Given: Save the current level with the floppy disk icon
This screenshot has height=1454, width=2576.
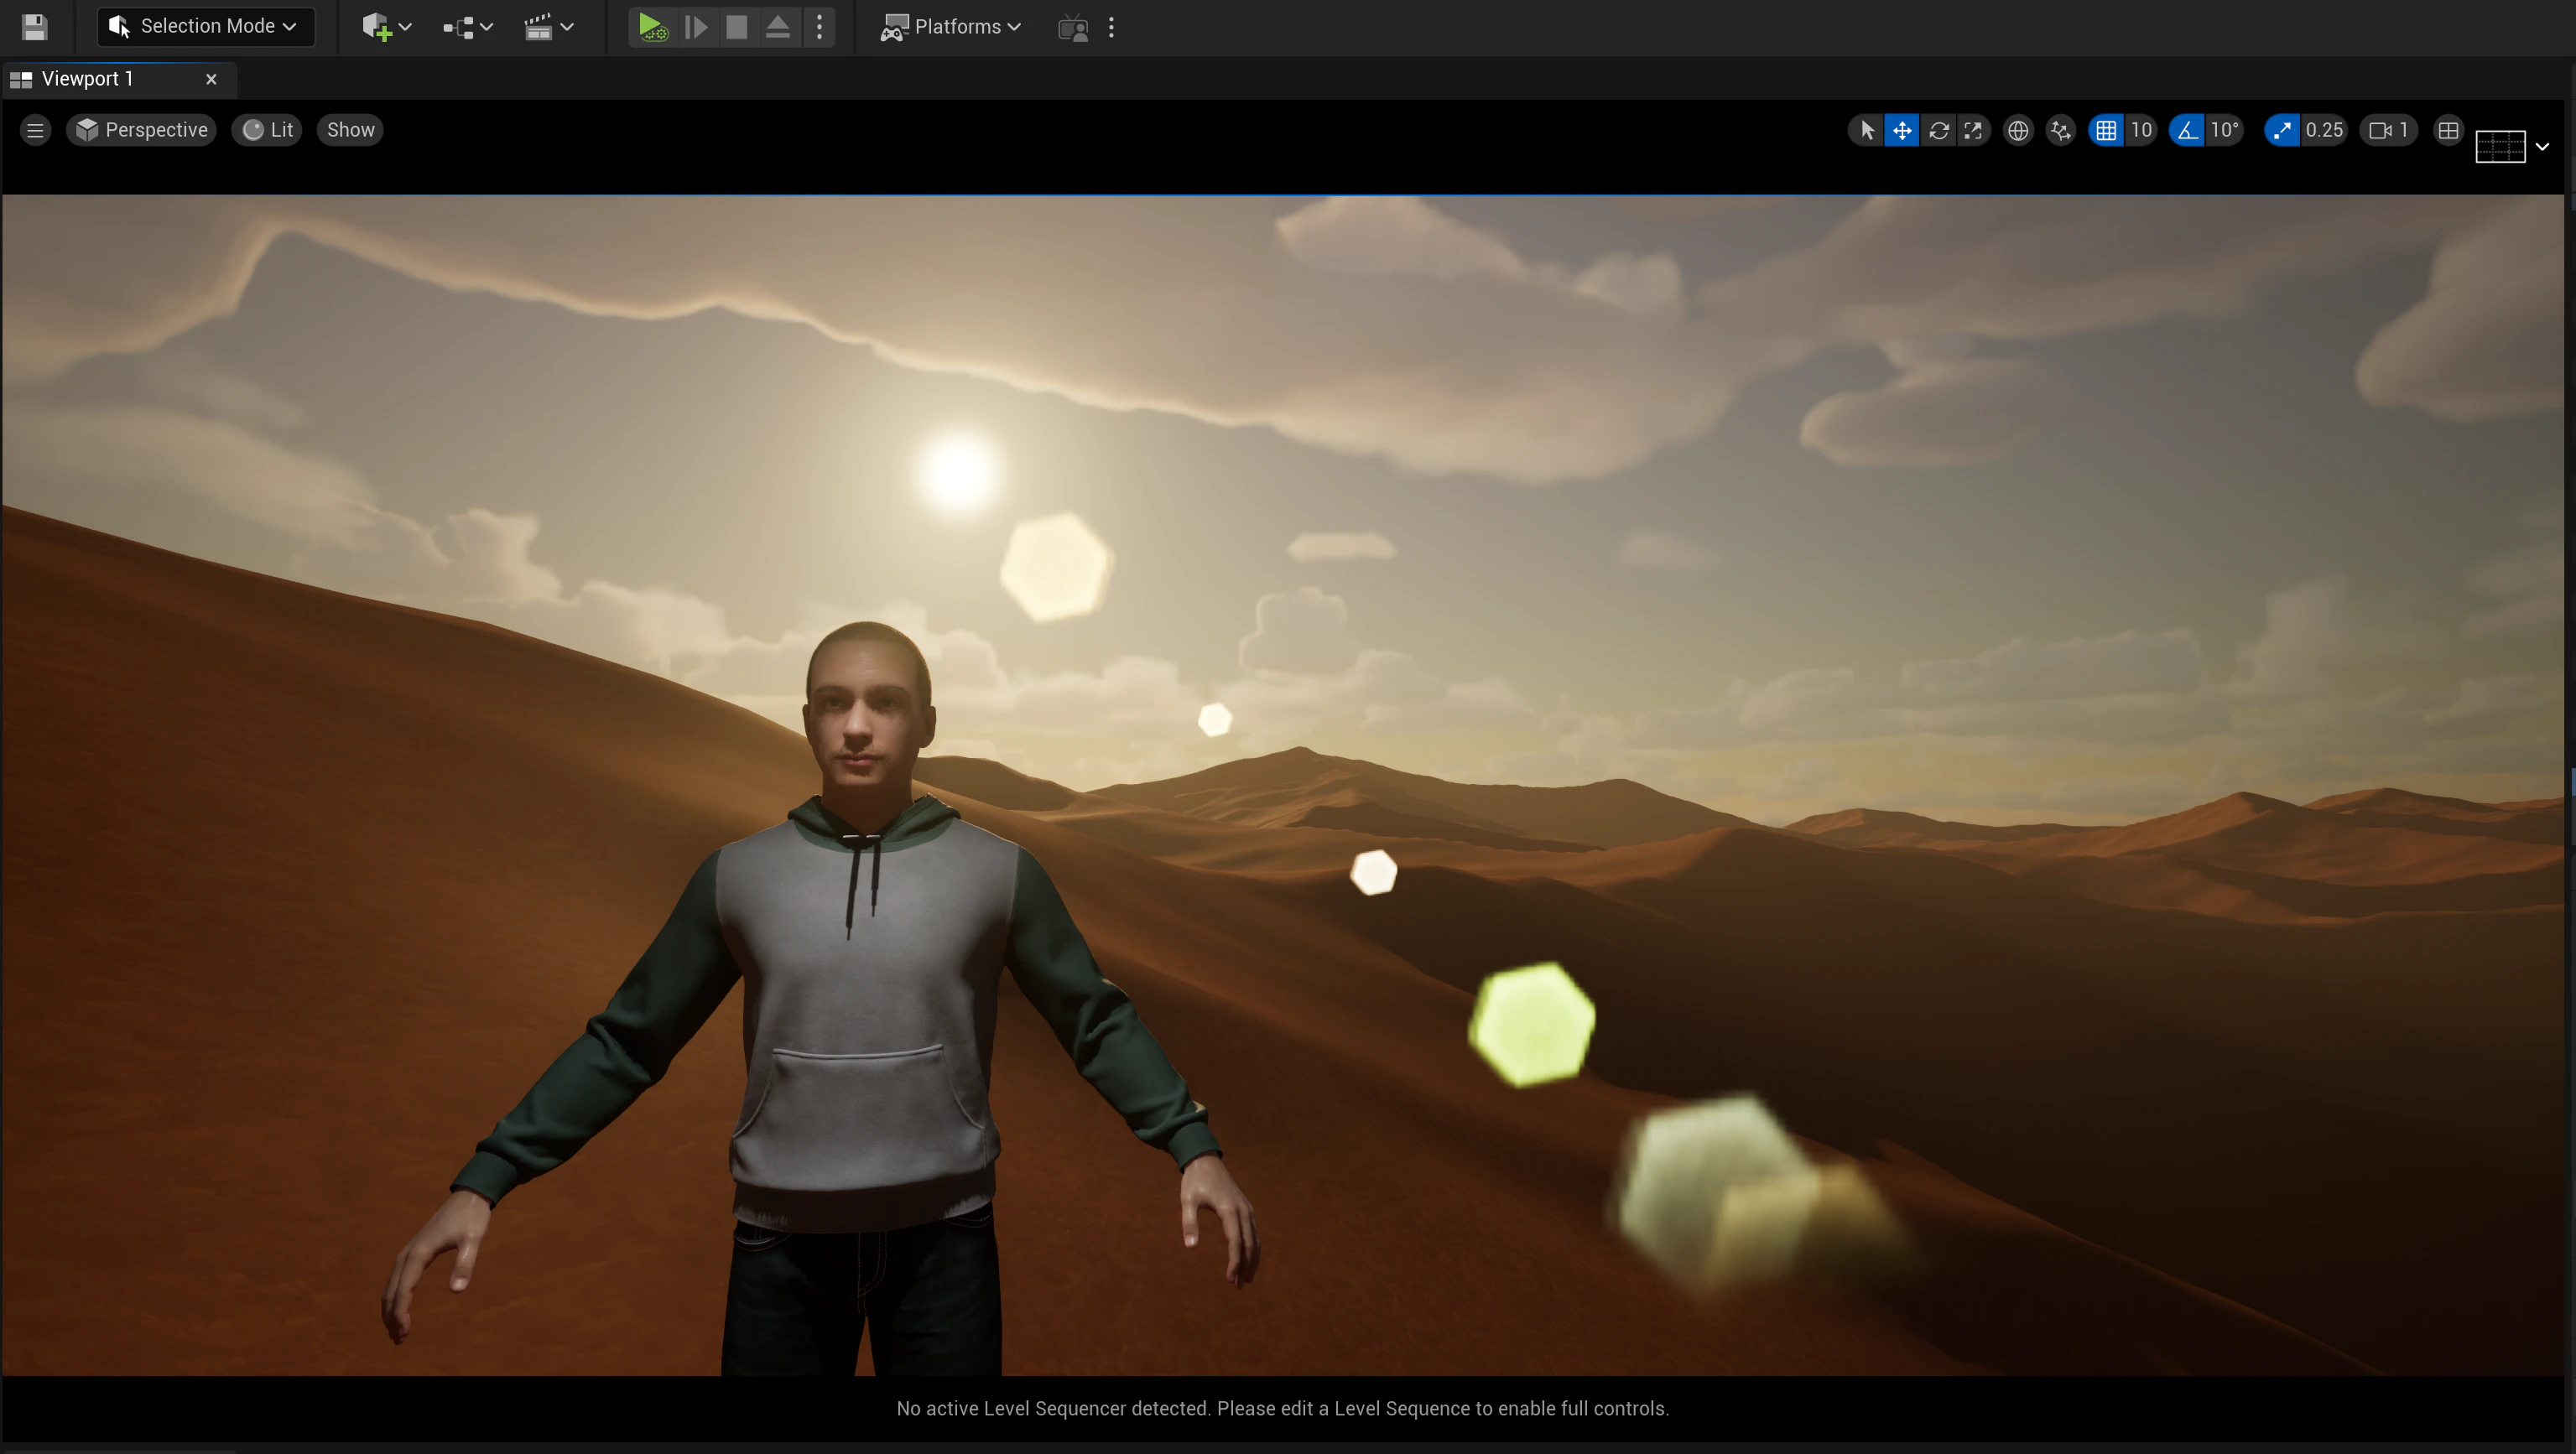Looking at the screenshot, I should click(x=34, y=27).
